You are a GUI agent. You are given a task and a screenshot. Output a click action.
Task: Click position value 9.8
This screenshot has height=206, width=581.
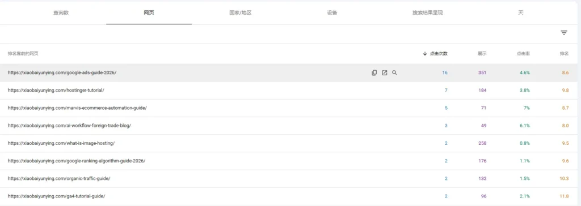(565, 91)
